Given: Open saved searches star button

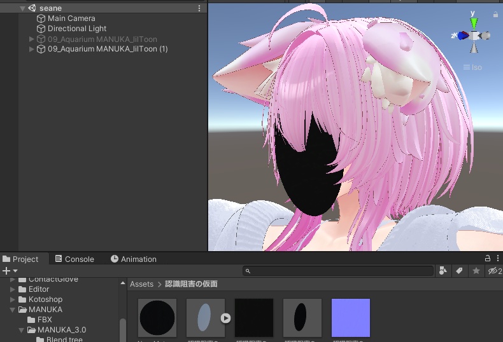Looking at the screenshot, I should pyautogui.click(x=476, y=271).
